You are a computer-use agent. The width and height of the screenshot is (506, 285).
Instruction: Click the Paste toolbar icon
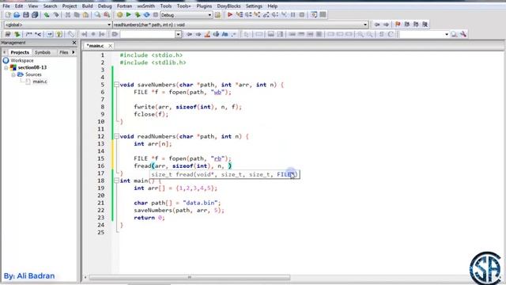pyautogui.click(x=86, y=15)
